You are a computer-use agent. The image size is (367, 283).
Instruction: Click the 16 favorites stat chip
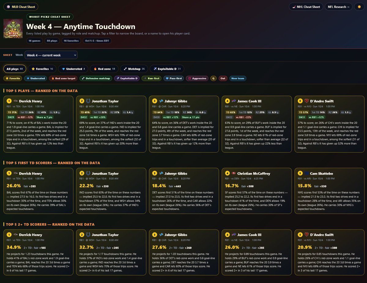[x=71, y=41]
